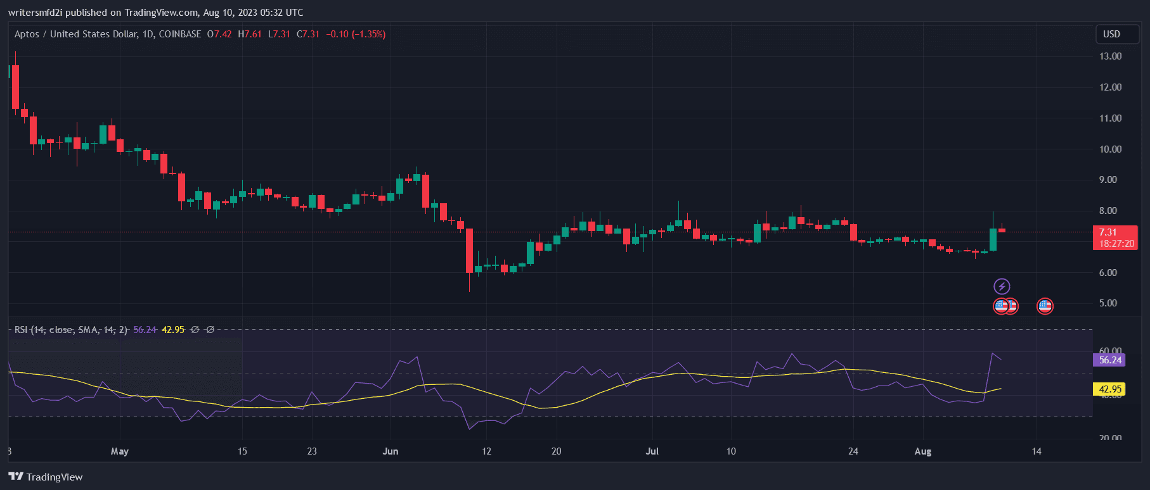
Task: Open the RSI indicator legend label
Action: (70, 330)
